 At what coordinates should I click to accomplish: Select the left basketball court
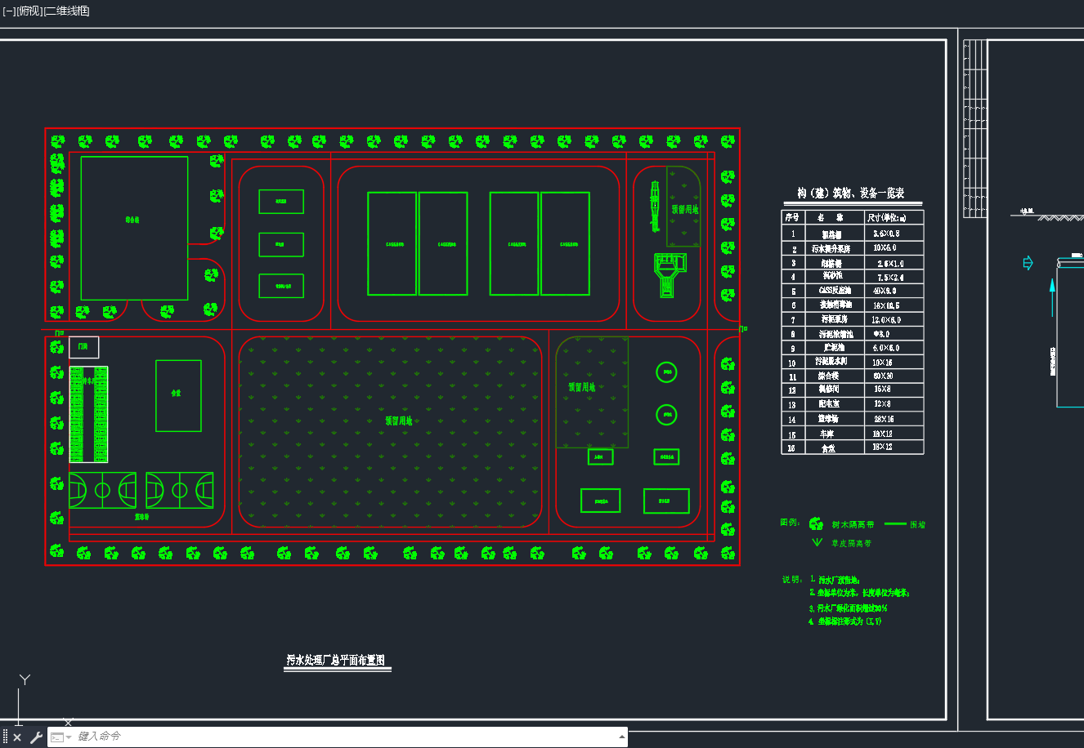[x=102, y=491]
